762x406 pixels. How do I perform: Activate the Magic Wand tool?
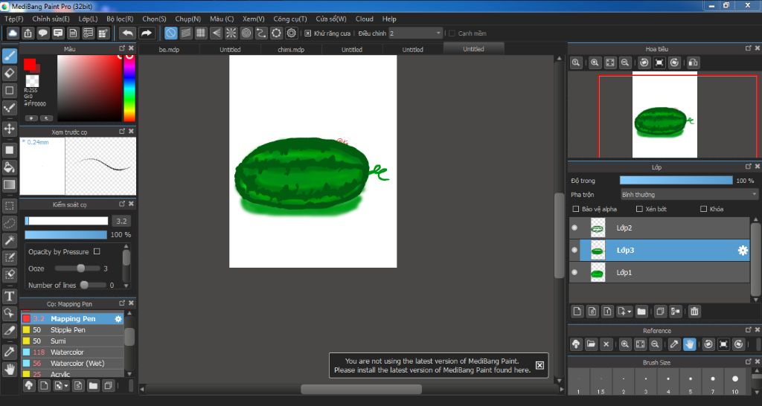tap(9, 240)
